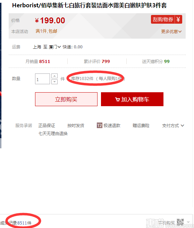194x228 pixels.
Task: Change destination city 厦门 dropdown
Action: pyautogui.click(x=55, y=47)
